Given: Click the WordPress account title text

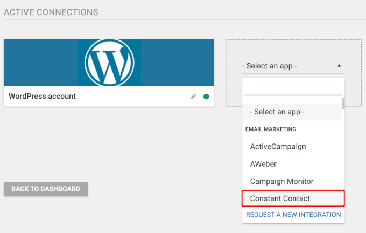Looking at the screenshot, I should (43, 97).
